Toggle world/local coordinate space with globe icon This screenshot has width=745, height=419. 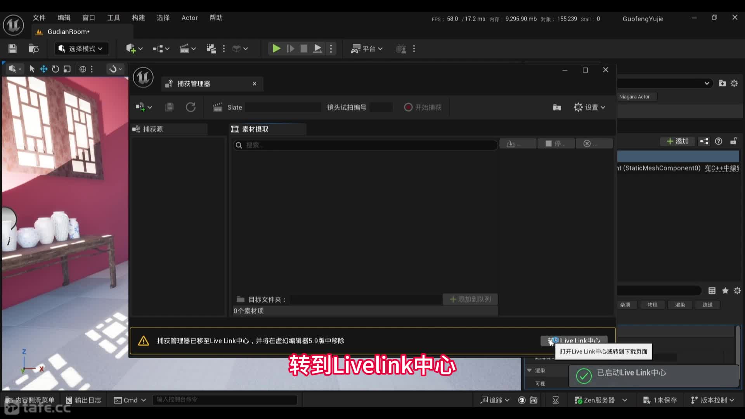(x=82, y=69)
